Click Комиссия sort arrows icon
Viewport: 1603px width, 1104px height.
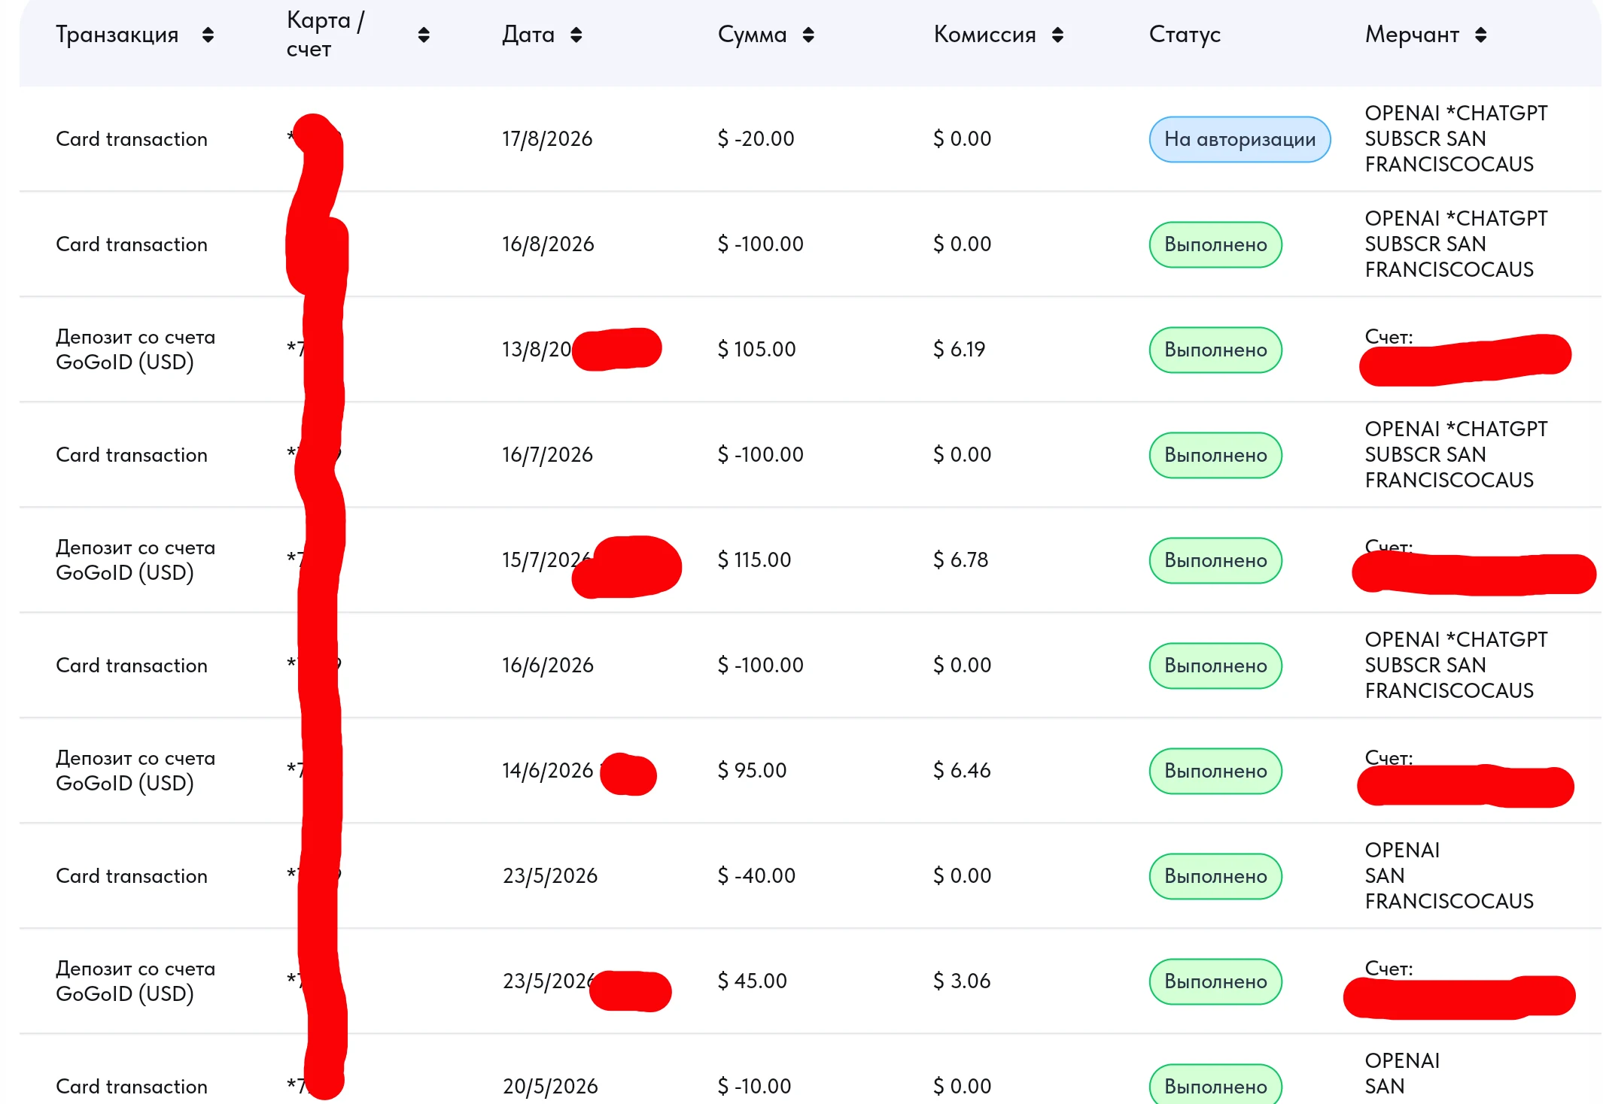[1057, 35]
